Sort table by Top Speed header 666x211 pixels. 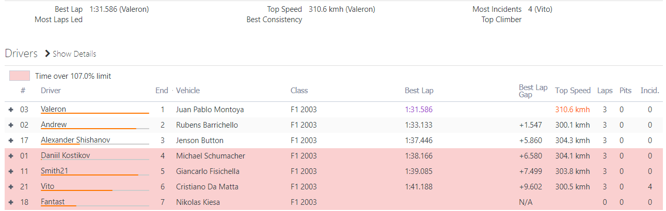(x=573, y=91)
